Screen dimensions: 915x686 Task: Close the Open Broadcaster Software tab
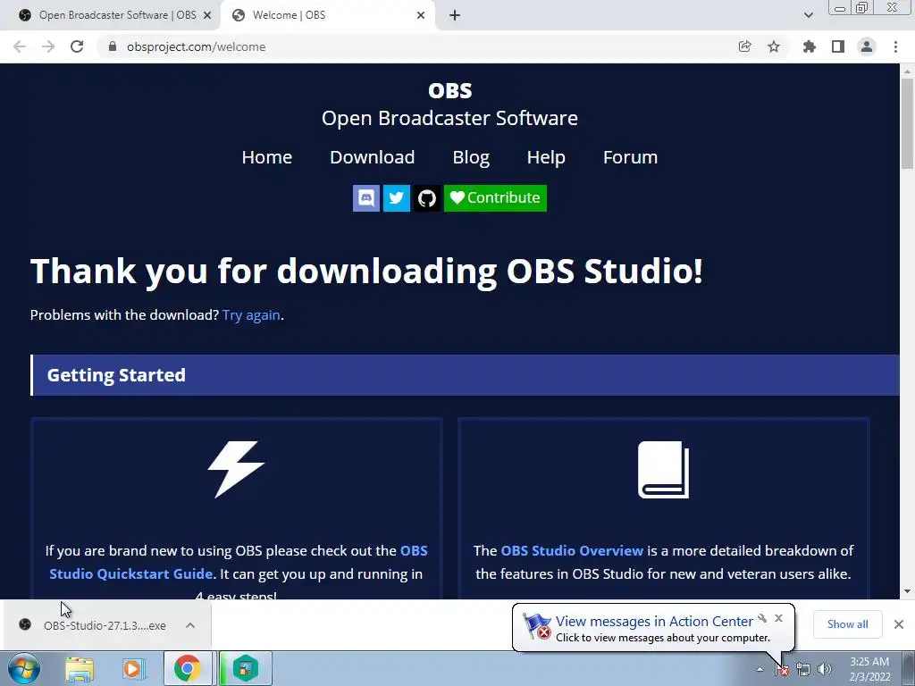click(x=207, y=15)
